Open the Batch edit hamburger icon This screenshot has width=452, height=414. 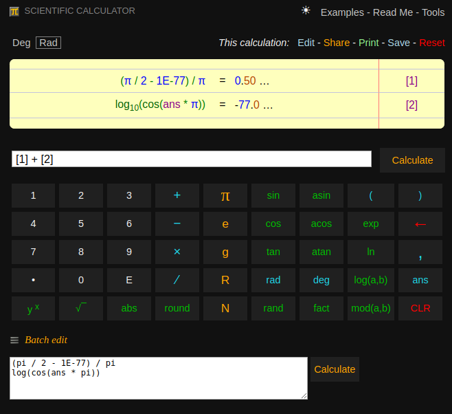point(14,340)
